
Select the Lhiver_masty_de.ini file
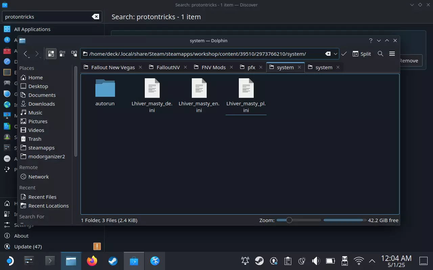point(152,96)
